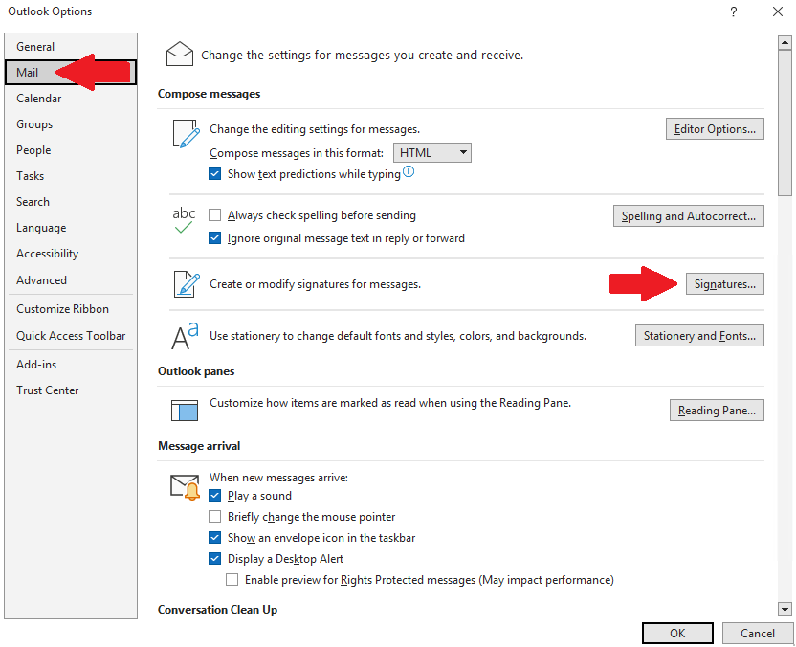Enable Briefly change the mouse pointer
This screenshot has height=647, width=796.
tap(214, 517)
